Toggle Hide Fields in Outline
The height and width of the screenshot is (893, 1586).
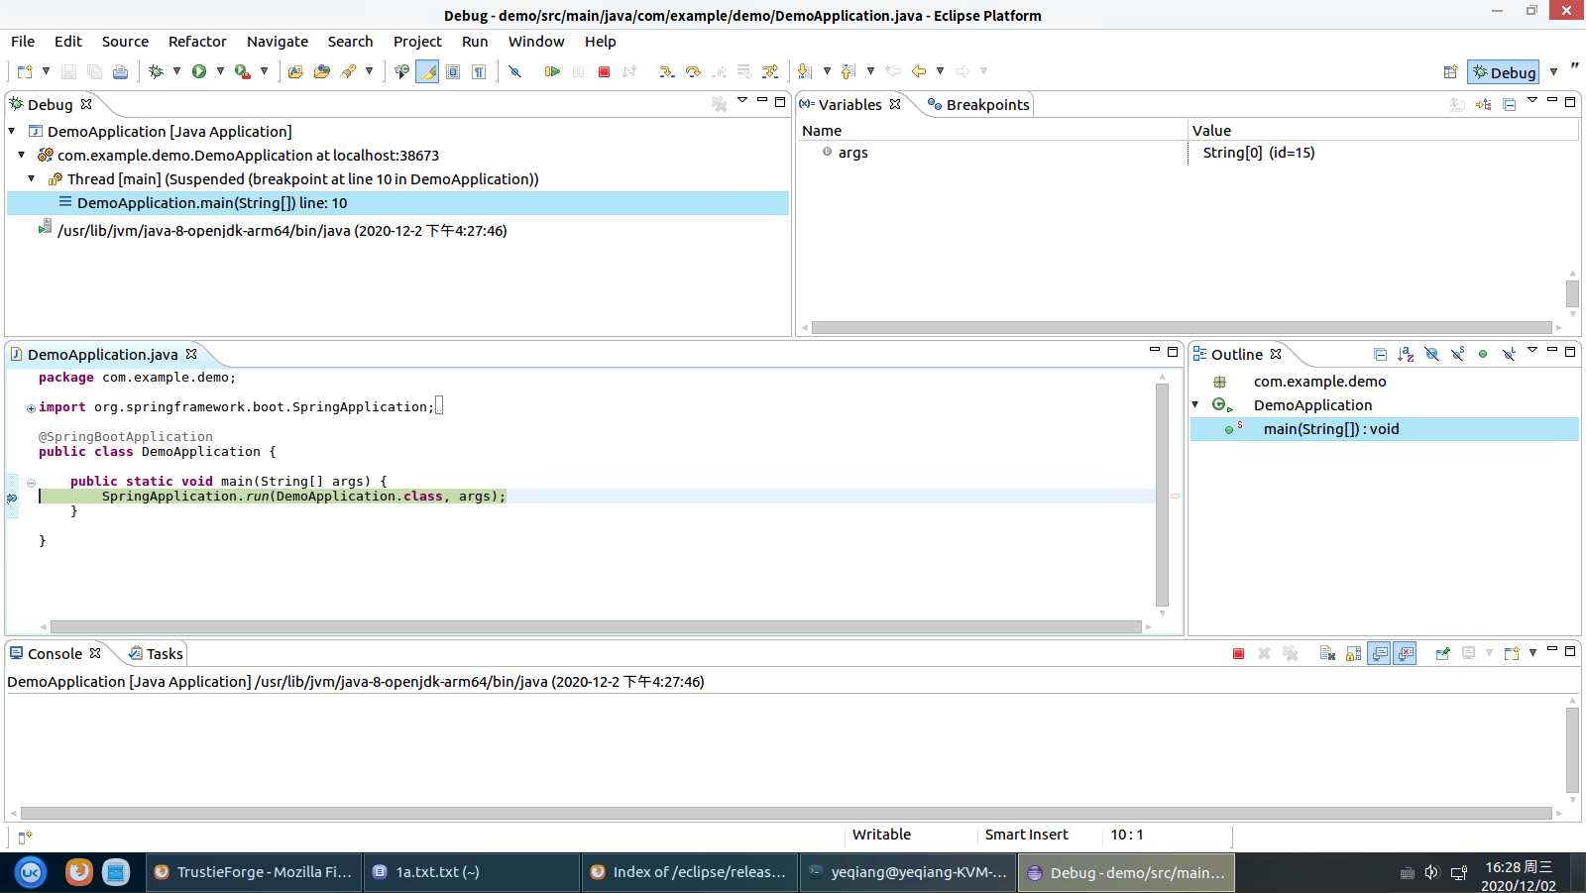point(1431,354)
